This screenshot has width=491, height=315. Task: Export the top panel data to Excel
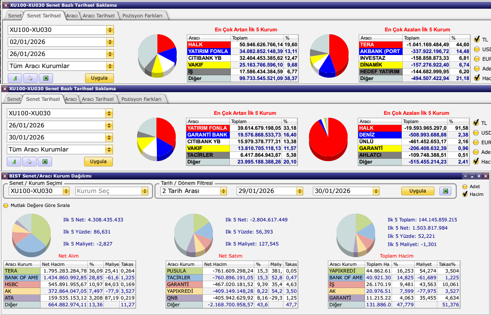45,78
